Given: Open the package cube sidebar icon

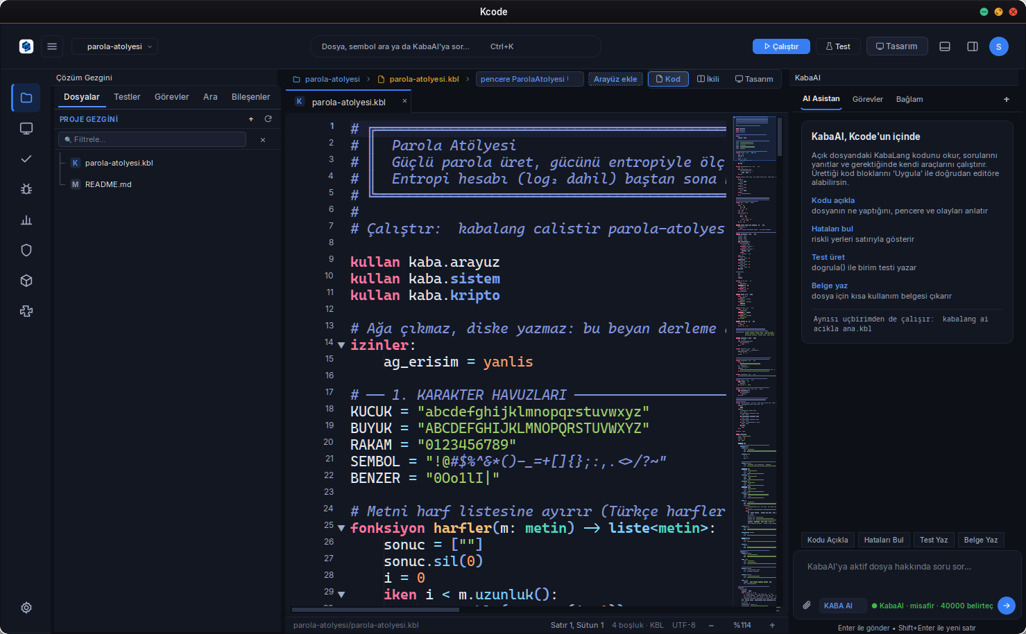Looking at the screenshot, I should [x=26, y=281].
